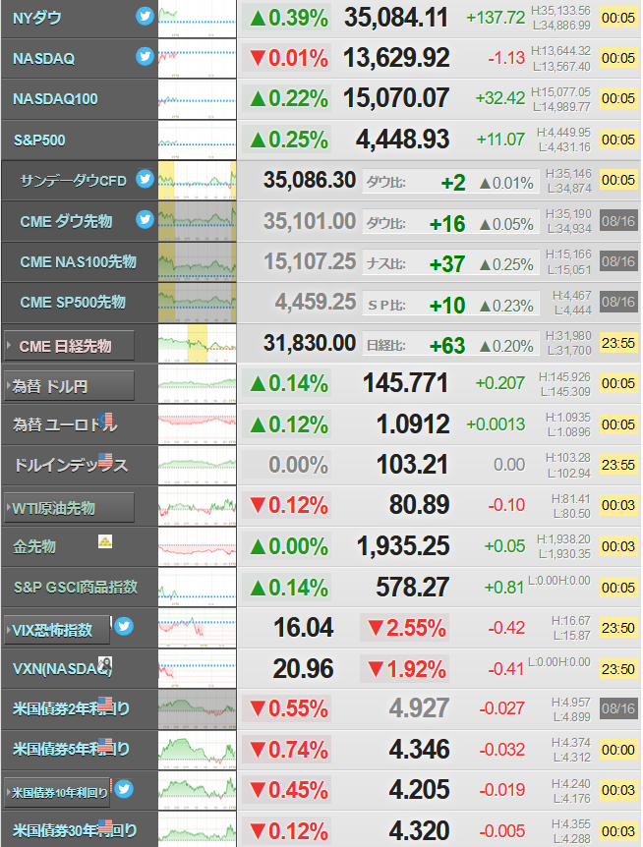Open the S&P GSCI商品指数 link
Image resolution: width=643 pixels, height=847 pixels.
[75, 587]
